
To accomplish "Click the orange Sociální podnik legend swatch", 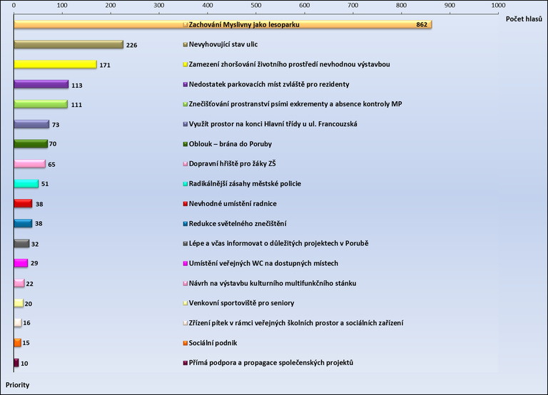I will tap(186, 344).
